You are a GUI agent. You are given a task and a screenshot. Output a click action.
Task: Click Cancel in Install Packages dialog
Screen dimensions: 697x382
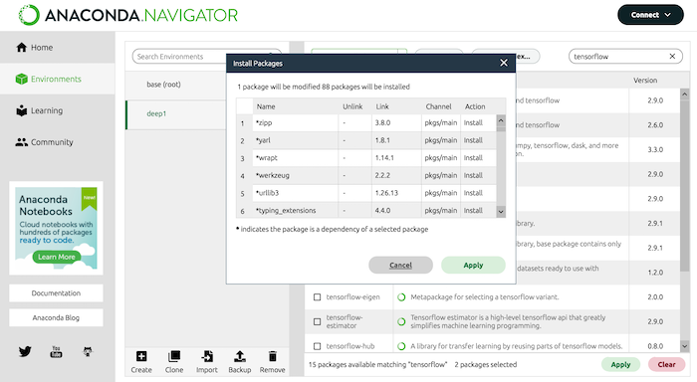click(400, 266)
